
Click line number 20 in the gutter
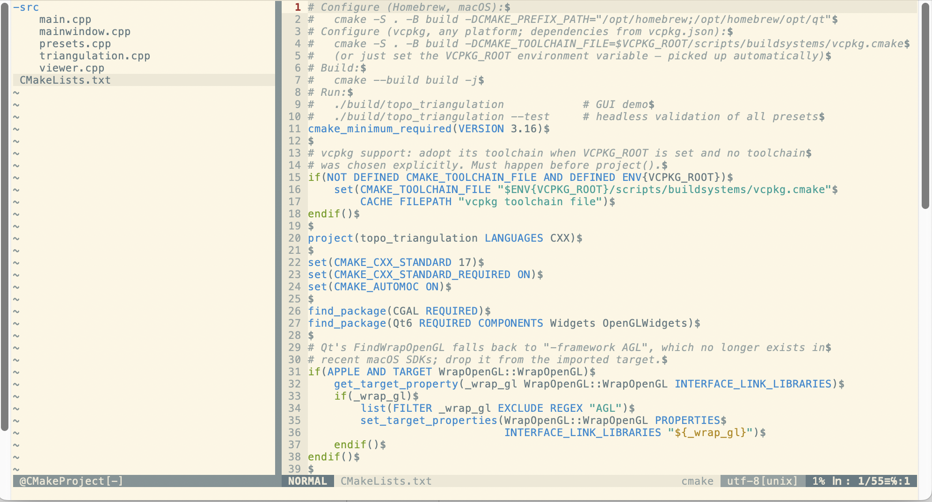tap(294, 238)
